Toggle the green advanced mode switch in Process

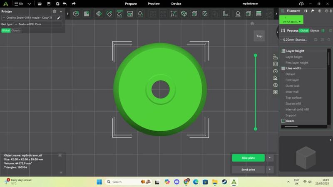(x=323, y=30)
